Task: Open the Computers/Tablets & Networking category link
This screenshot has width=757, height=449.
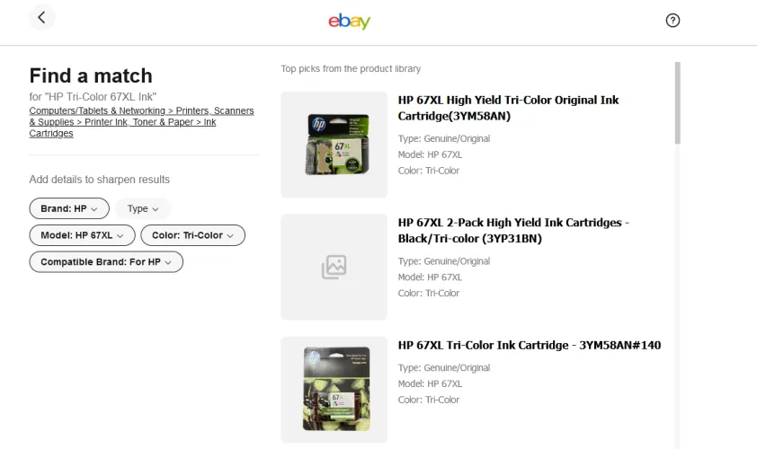Action: 99,111
